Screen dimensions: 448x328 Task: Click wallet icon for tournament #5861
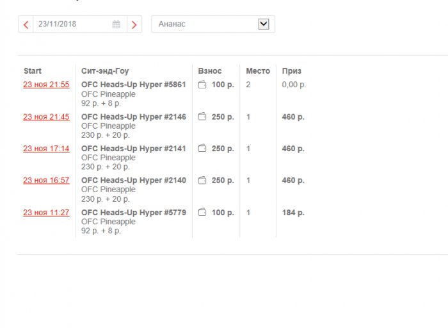click(202, 85)
